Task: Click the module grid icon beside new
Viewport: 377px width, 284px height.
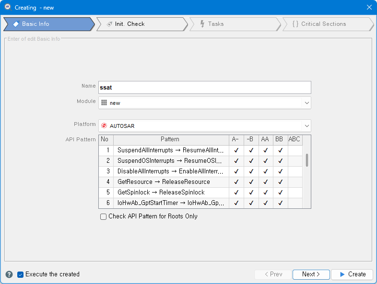Action: 104,103
